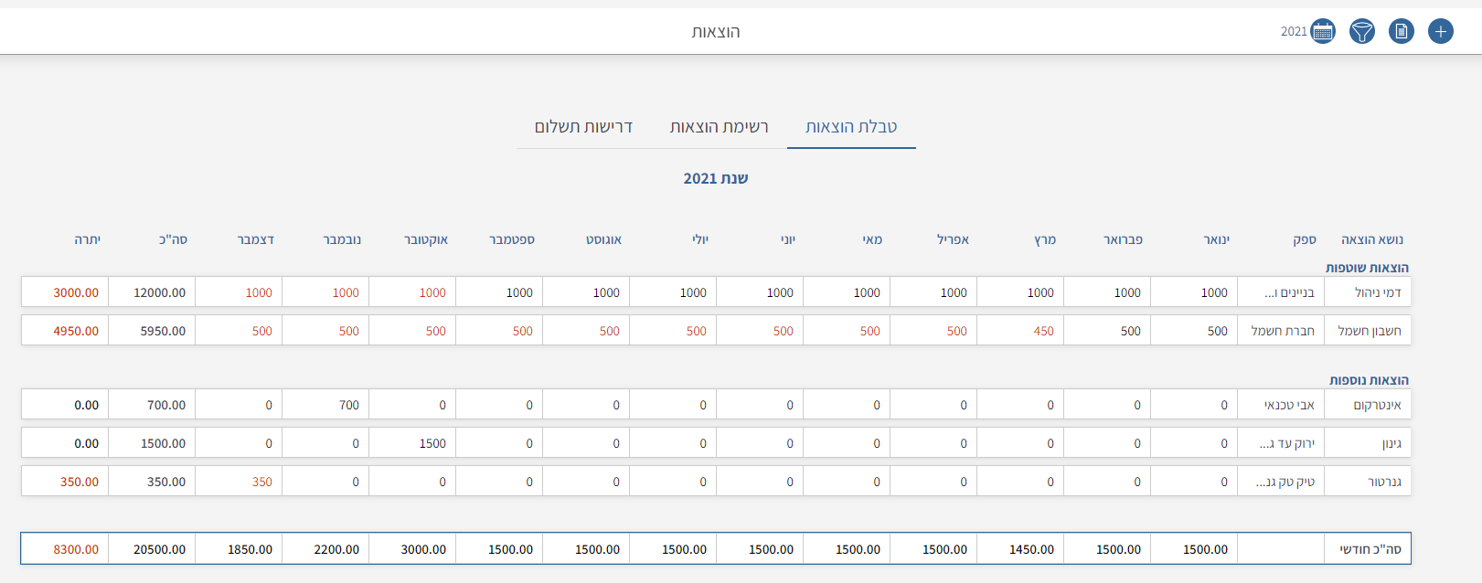Open the document report icon in the header
Screen dimensions: 1482x583
(1401, 32)
